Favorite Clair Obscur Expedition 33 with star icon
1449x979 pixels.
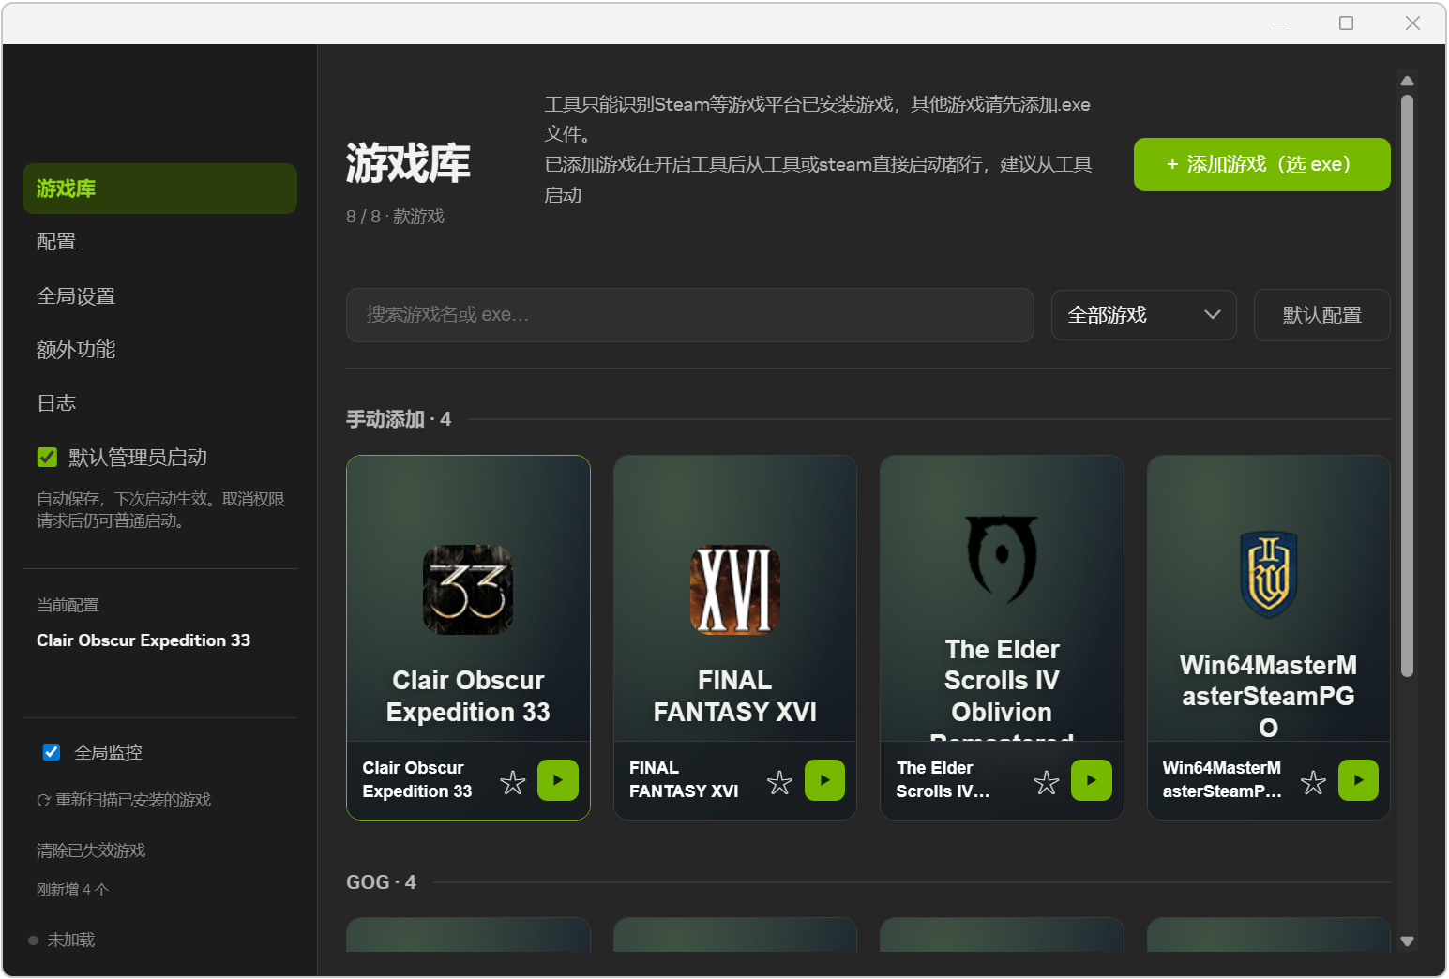[512, 781]
